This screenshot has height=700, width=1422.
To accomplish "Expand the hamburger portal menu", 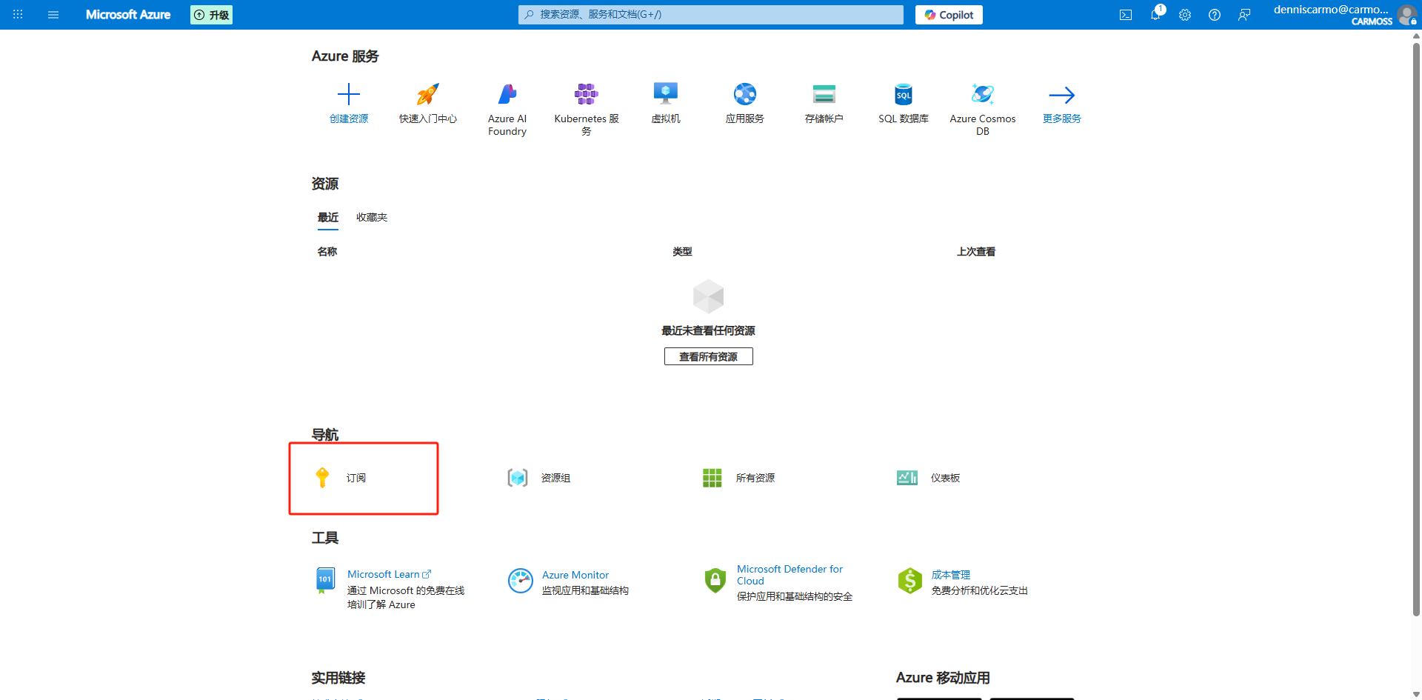I will tap(53, 15).
